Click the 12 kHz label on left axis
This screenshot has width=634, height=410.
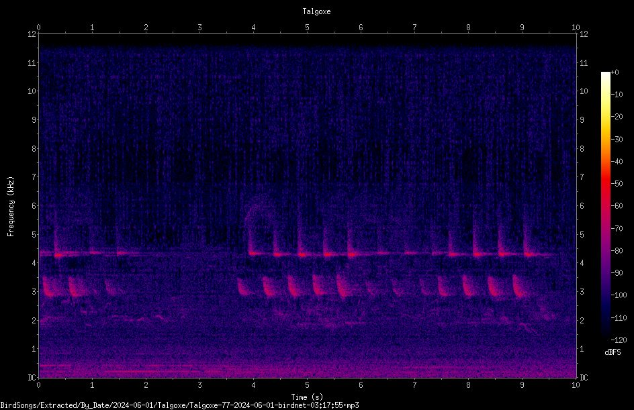32,34
